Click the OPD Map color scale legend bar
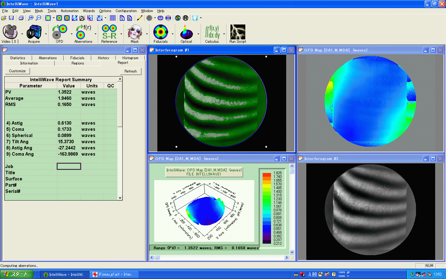This screenshot has width=446, height=279. pyautogui.click(x=267, y=208)
